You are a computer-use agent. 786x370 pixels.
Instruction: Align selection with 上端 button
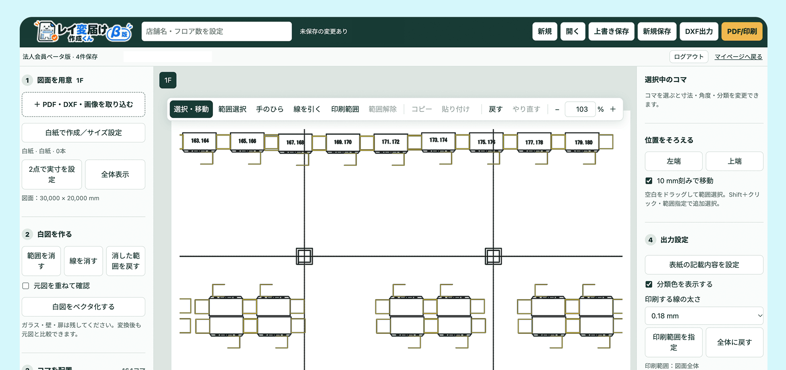point(734,161)
